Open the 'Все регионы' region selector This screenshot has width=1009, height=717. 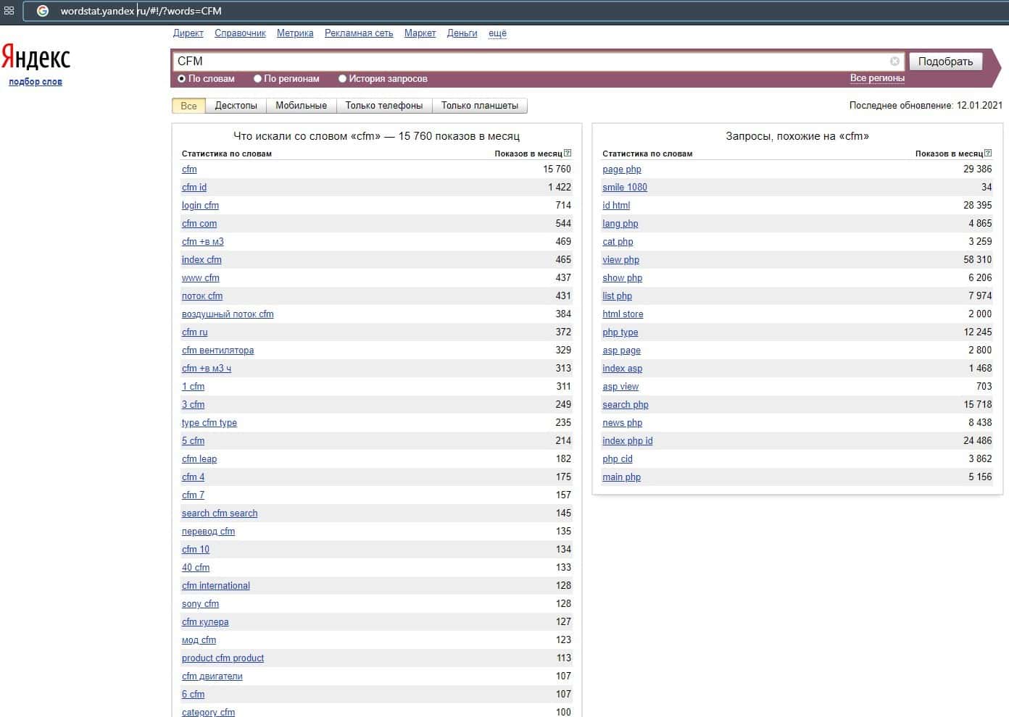coord(877,78)
